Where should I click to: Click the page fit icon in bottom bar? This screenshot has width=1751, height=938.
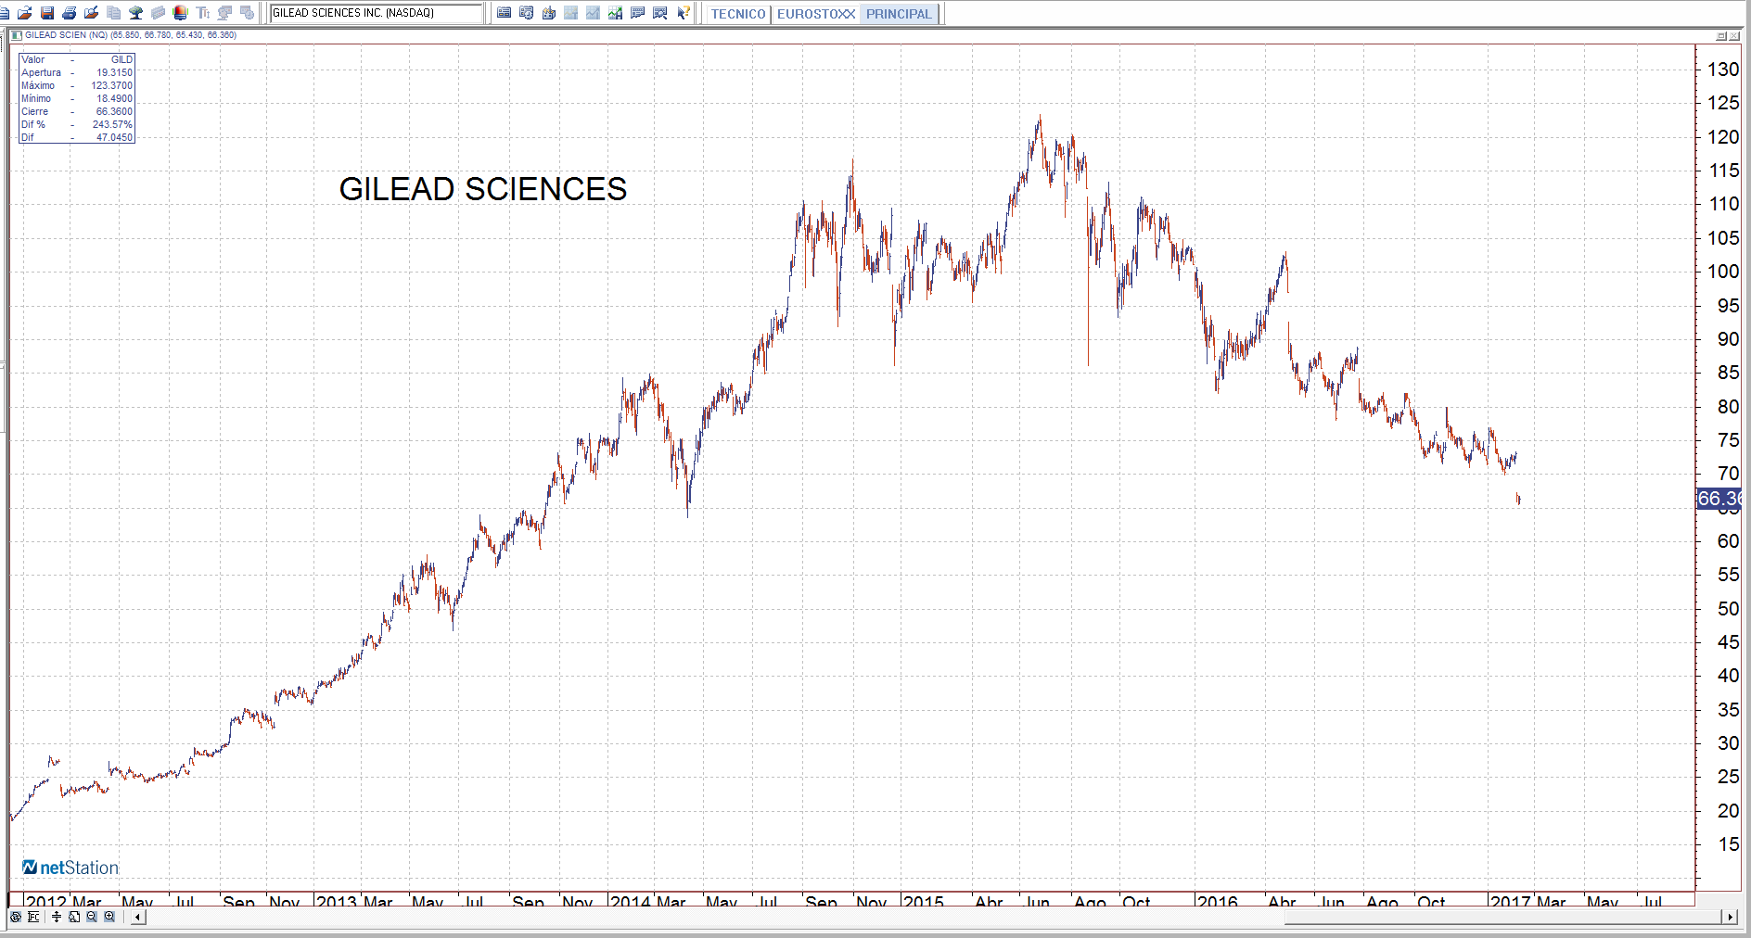(74, 917)
